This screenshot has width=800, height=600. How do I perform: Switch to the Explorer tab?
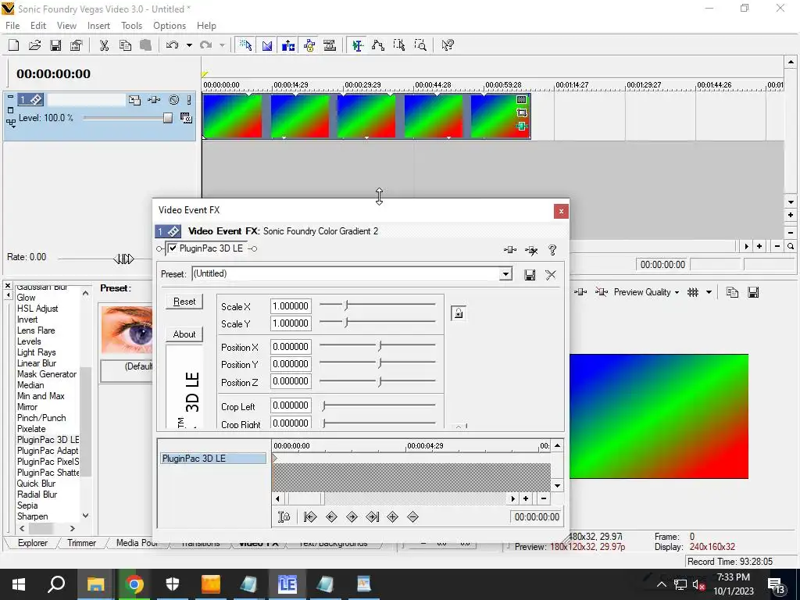(x=33, y=543)
